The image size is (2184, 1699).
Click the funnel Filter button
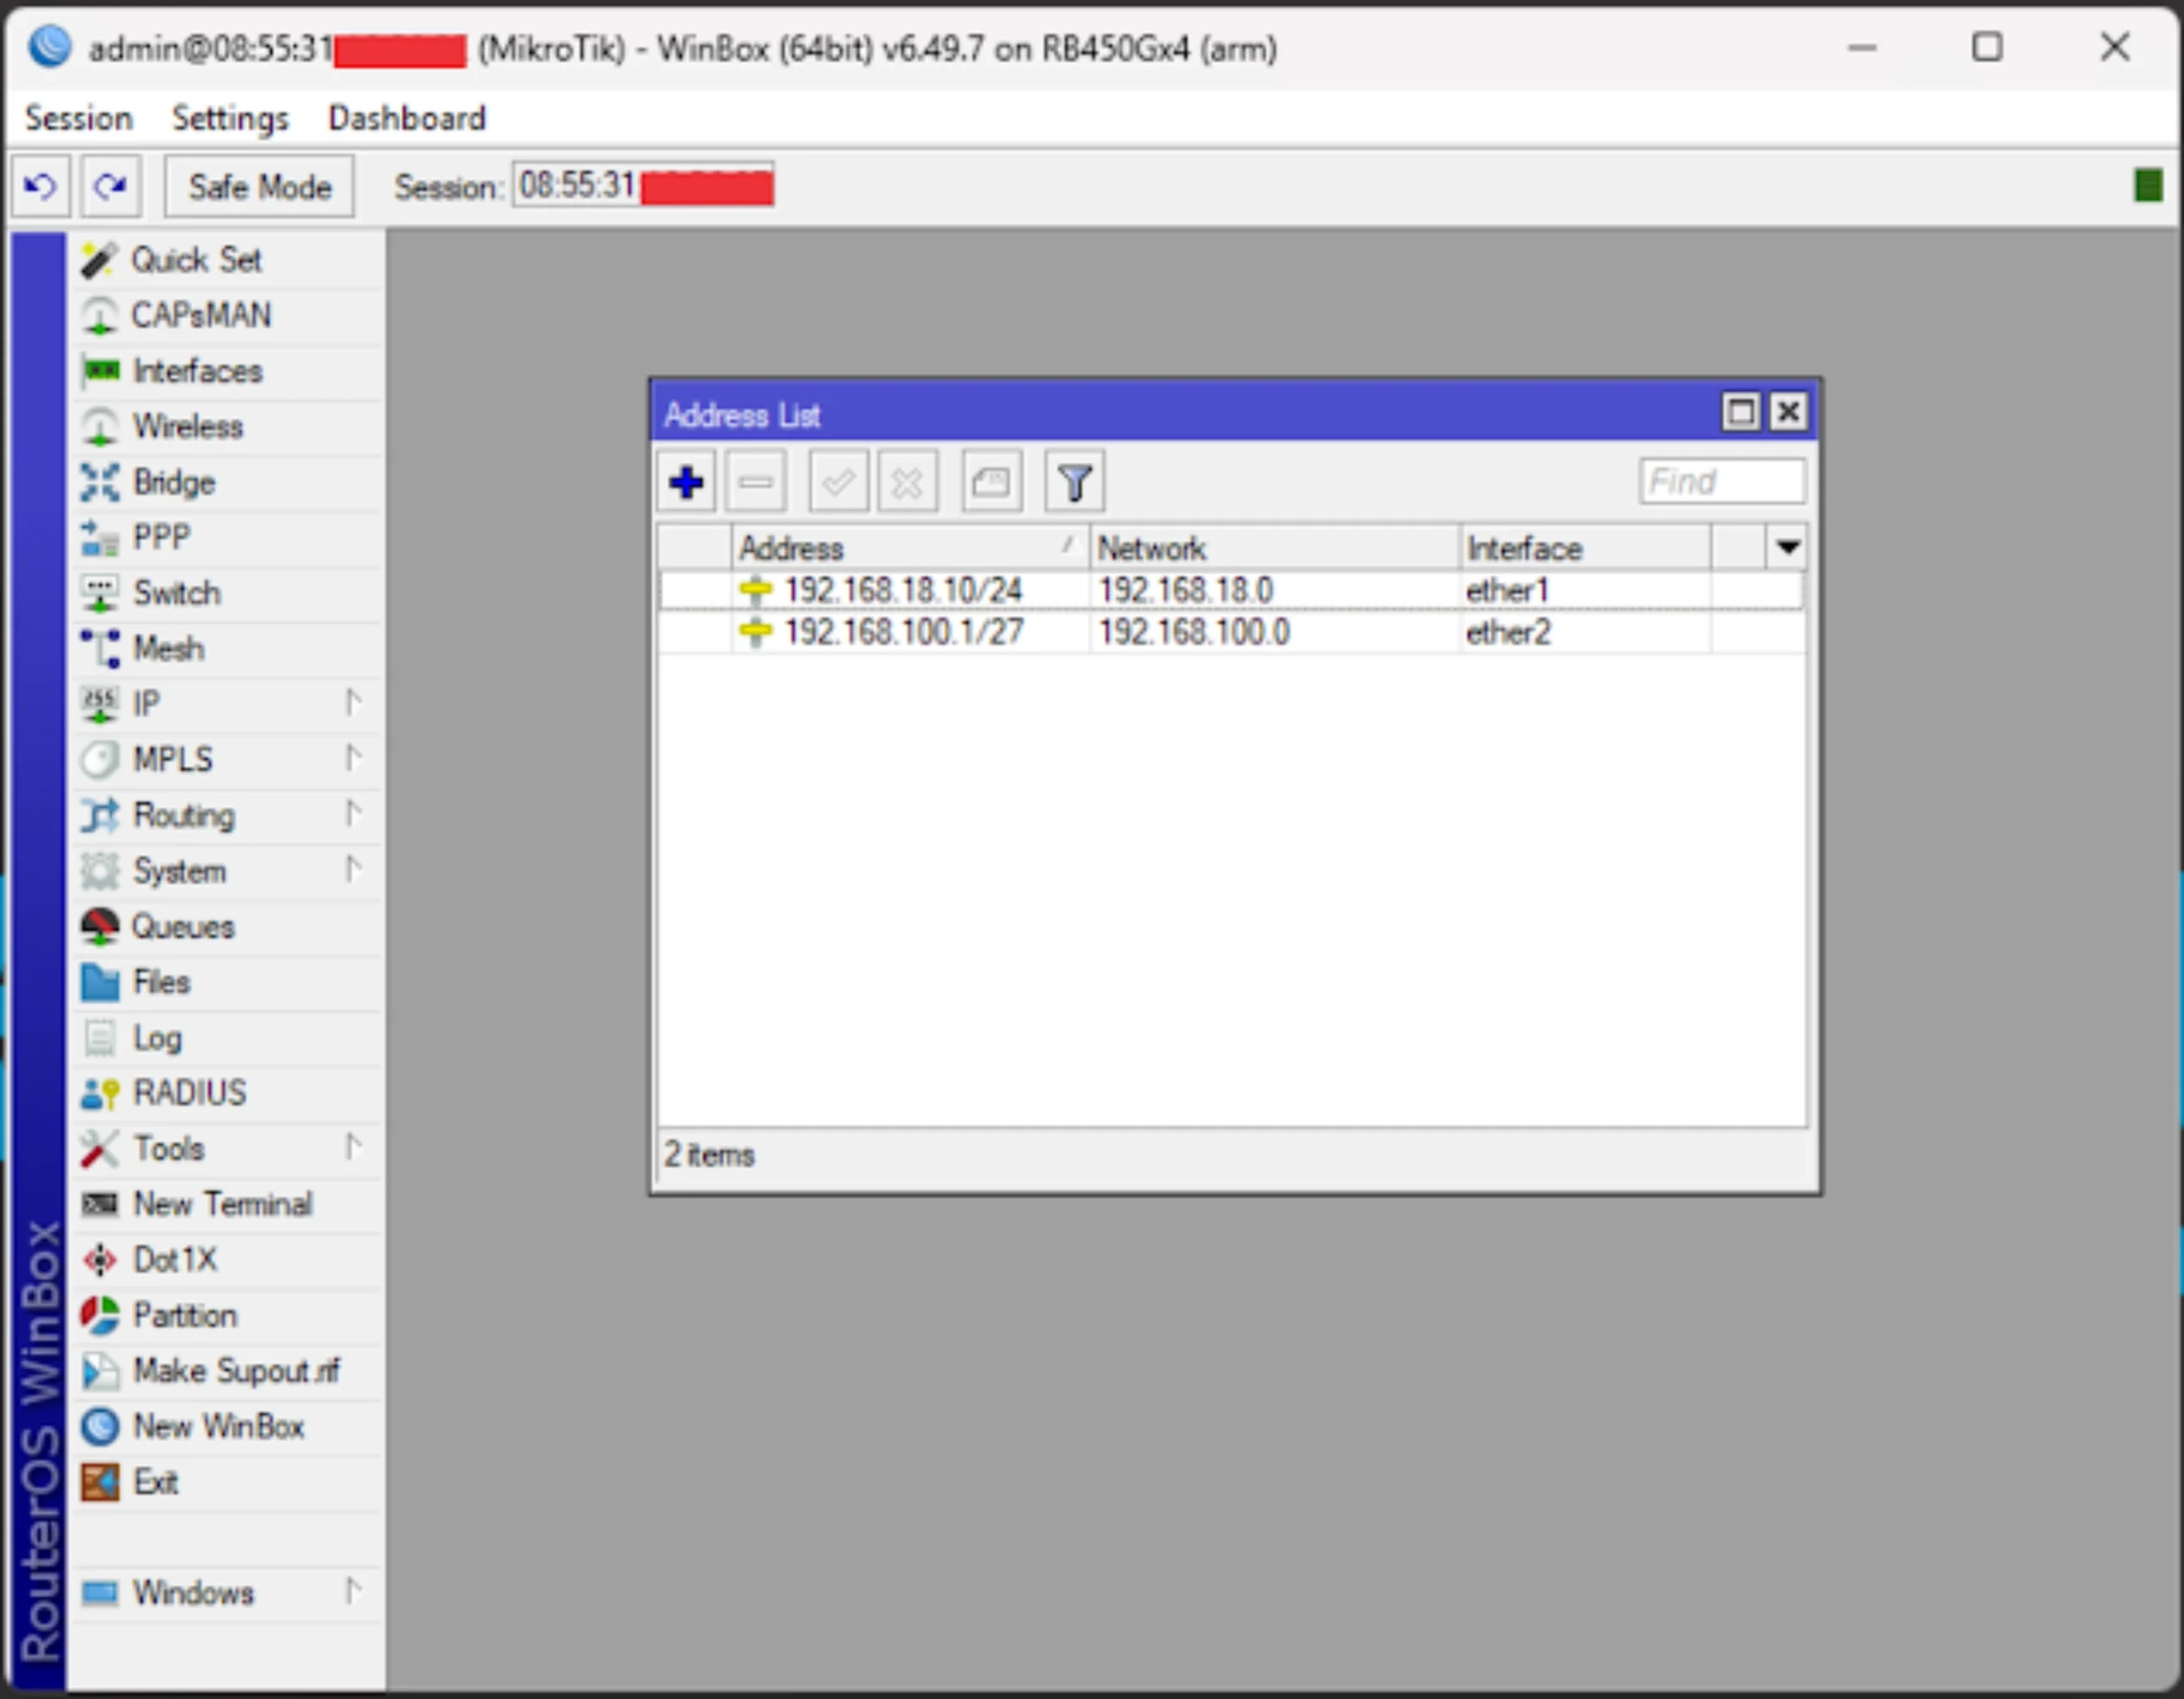pos(1074,483)
